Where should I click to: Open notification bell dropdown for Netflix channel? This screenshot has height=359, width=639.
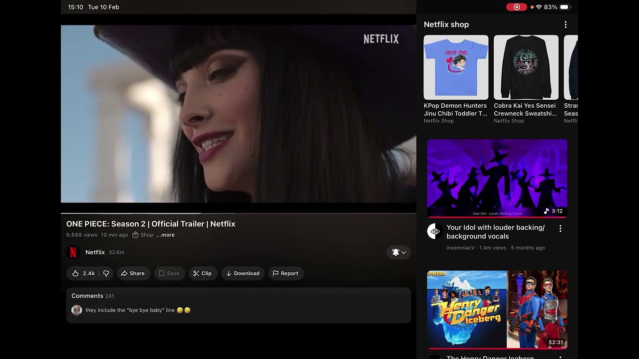click(399, 252)
